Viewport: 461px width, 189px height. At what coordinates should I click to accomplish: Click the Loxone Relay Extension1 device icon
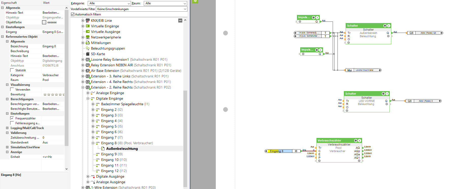88,59
